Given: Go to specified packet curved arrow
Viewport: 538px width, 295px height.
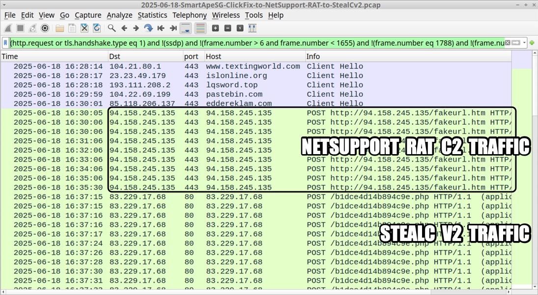Looking at the screenshot, I should [148, 28].
